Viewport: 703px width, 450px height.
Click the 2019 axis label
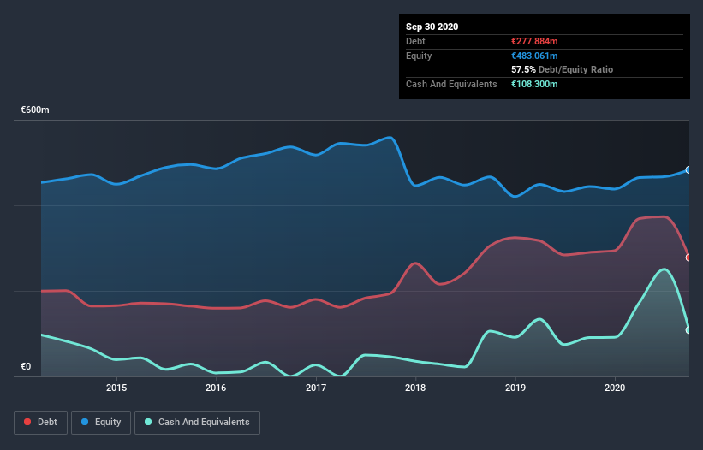pyautogui.click(x=515, y=388)
